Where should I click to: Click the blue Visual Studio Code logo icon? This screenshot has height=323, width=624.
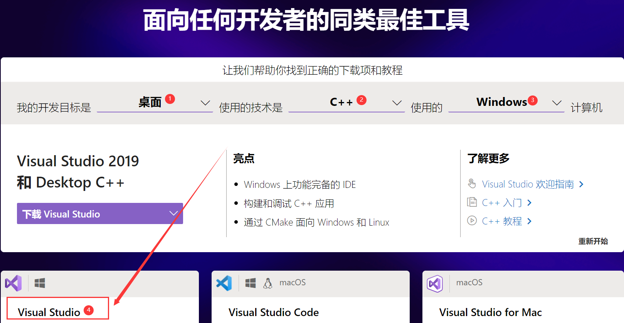click(x=224, y=283)
